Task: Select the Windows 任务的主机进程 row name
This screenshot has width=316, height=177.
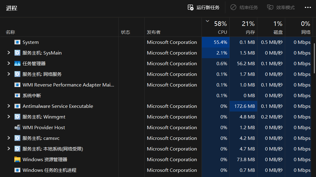Action: [49, 170]
